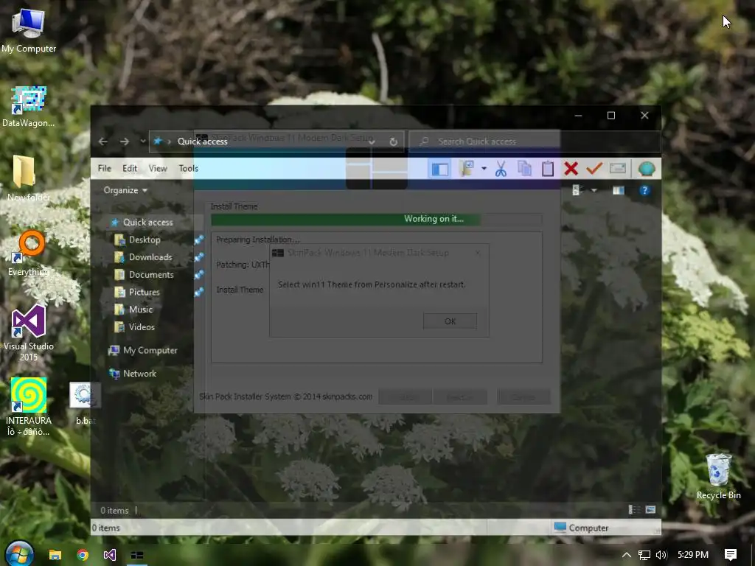
Task: Click the orange checkmark Properties icon
Action: click(594, 169)
